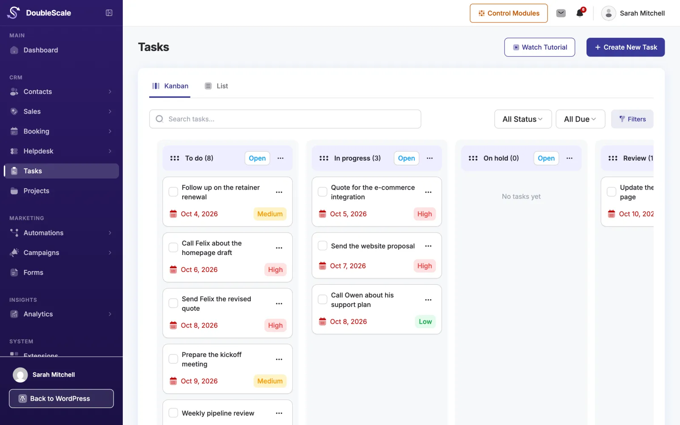Check off Prepare the kickoff meeting
The width and height of the screenshot is (680, 425).
173,359
